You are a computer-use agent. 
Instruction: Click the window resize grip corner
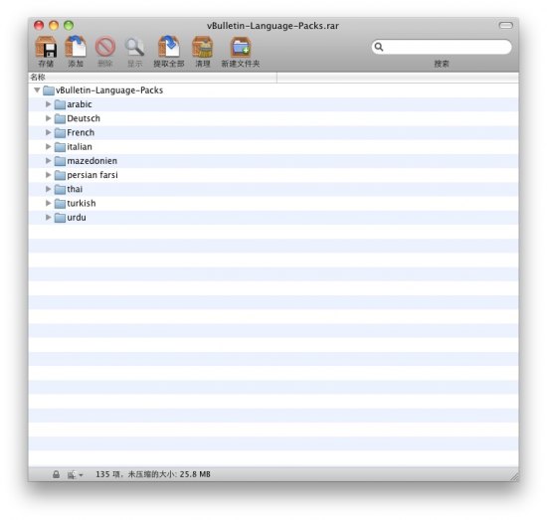(514, 477)
